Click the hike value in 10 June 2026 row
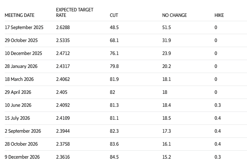 click(217, 105)
